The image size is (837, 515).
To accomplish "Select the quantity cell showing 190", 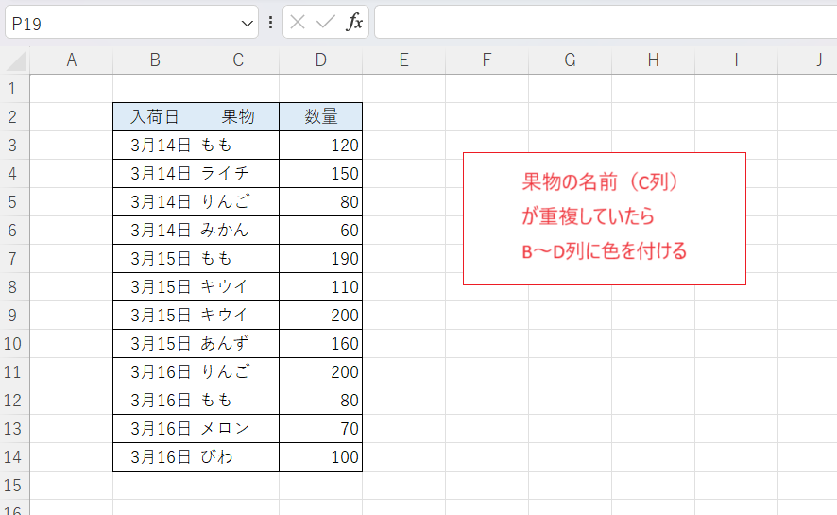I will pyautogui.click(x=321, y=258).
